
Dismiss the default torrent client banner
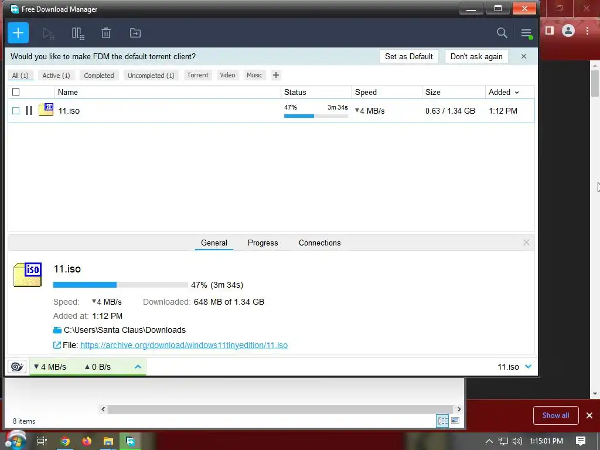(524, 56)
